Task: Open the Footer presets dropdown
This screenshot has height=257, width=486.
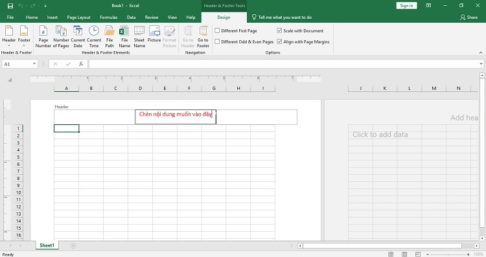Action: pyautogui.click(x=24, y=36)
